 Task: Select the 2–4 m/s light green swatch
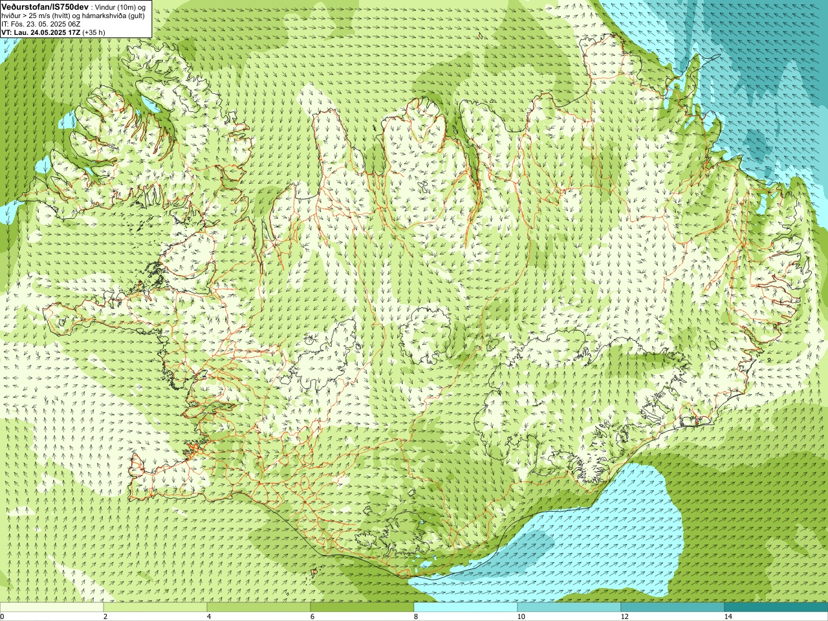[155, 607]
